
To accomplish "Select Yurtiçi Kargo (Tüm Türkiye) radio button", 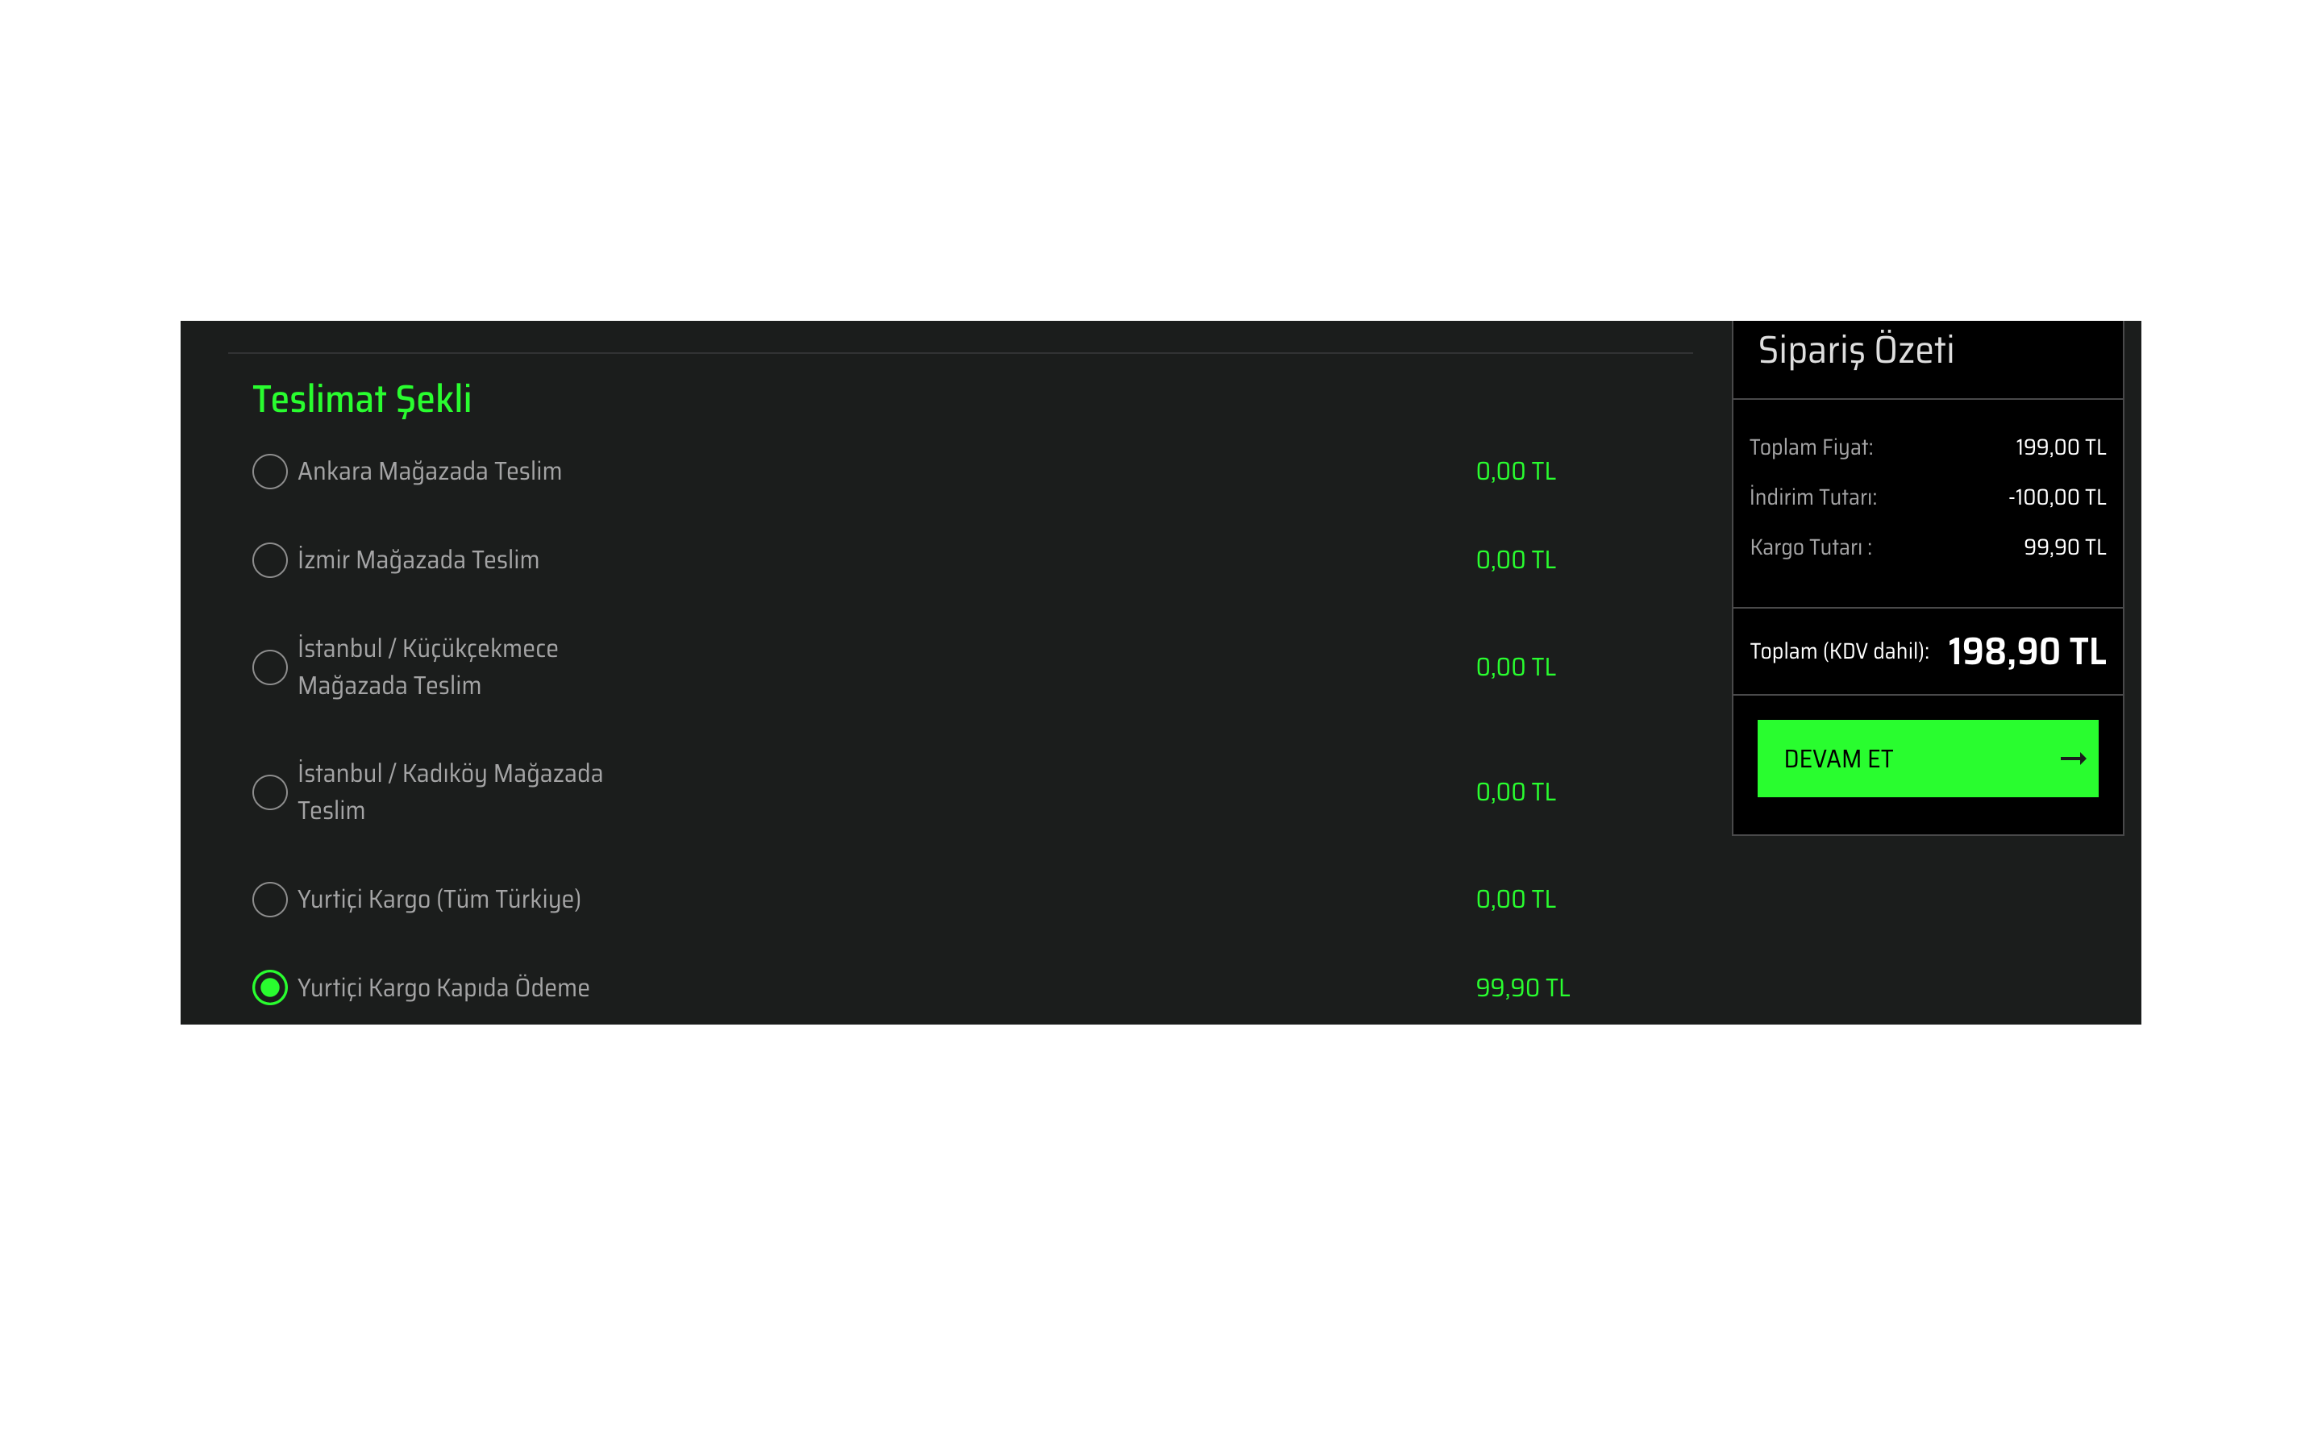I will pyautogui.click(x=269, y=899).
